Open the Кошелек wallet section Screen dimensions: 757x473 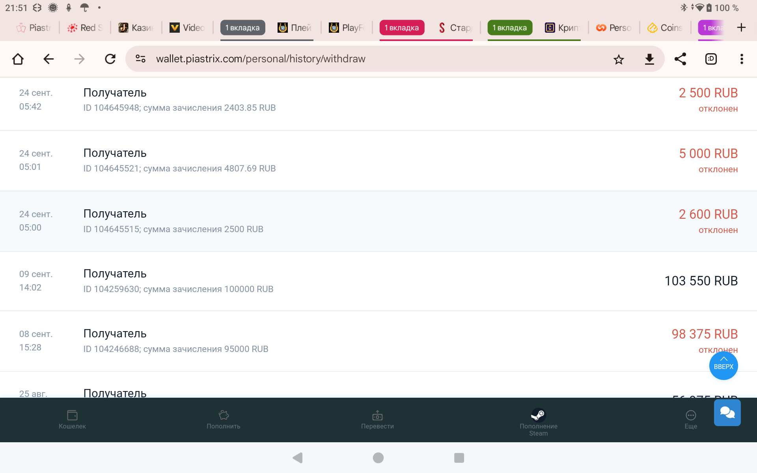click(72, 419)
